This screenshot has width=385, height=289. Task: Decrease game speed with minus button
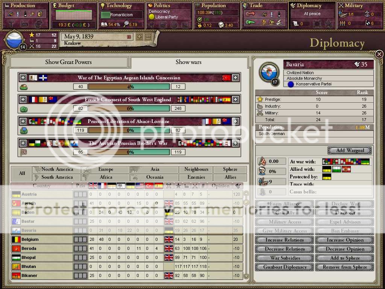(x=148, y=37)
